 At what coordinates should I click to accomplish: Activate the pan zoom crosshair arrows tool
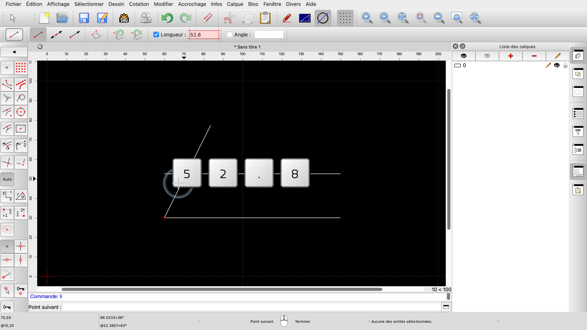pyautogui.click(x=475, y=18)
